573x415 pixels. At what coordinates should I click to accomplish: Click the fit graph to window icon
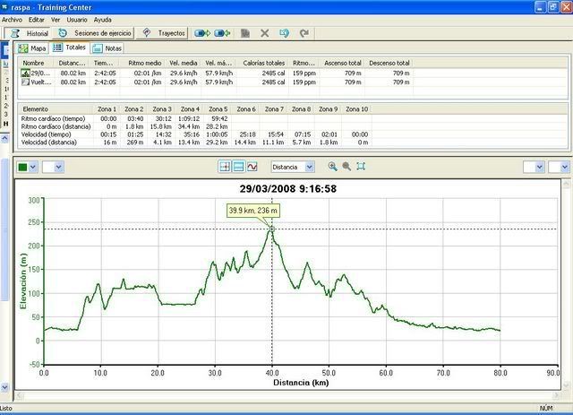(x=361, y=167)
